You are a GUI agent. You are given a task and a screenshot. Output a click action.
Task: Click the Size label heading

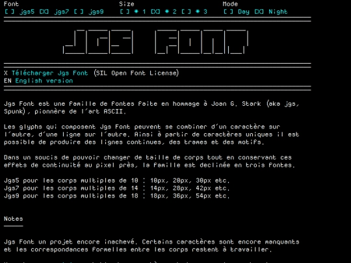tap(127, 4)
